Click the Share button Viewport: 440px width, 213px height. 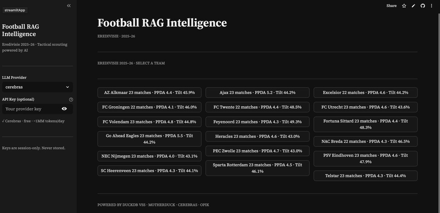pyautogui.click(x=392, y=5)
